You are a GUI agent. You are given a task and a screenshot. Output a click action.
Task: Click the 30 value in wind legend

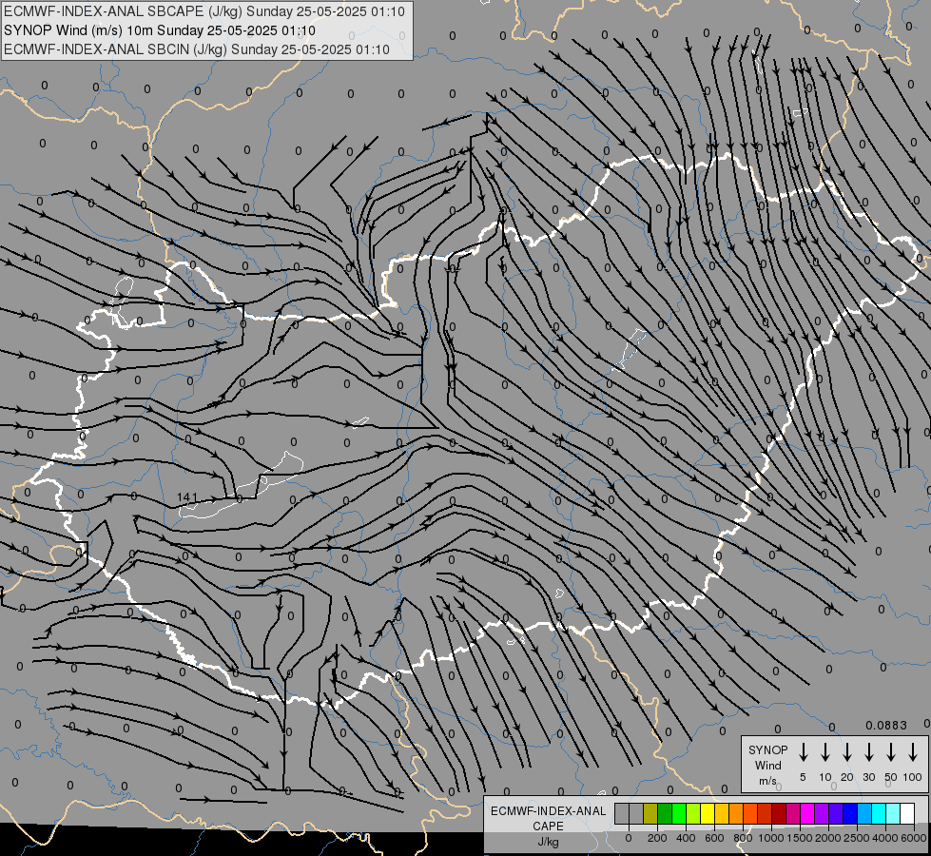[868, 777]
